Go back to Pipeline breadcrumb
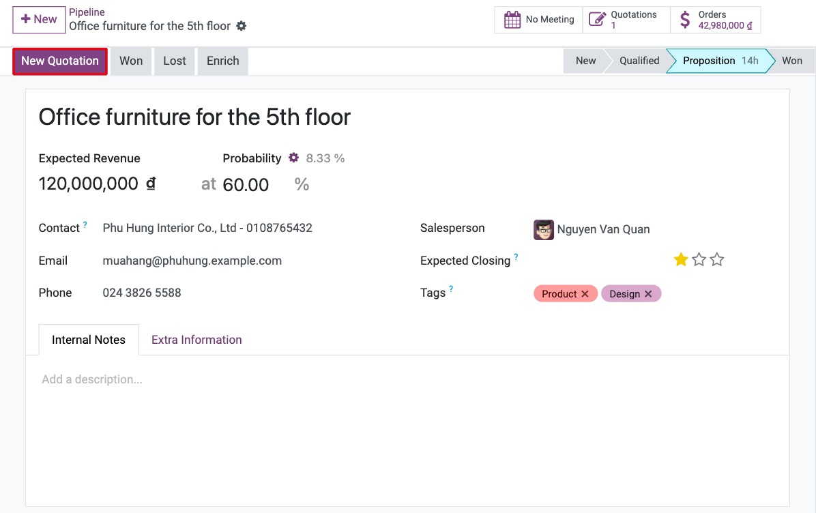The height and width of the screenshot is (513, 816). [87, 12]
